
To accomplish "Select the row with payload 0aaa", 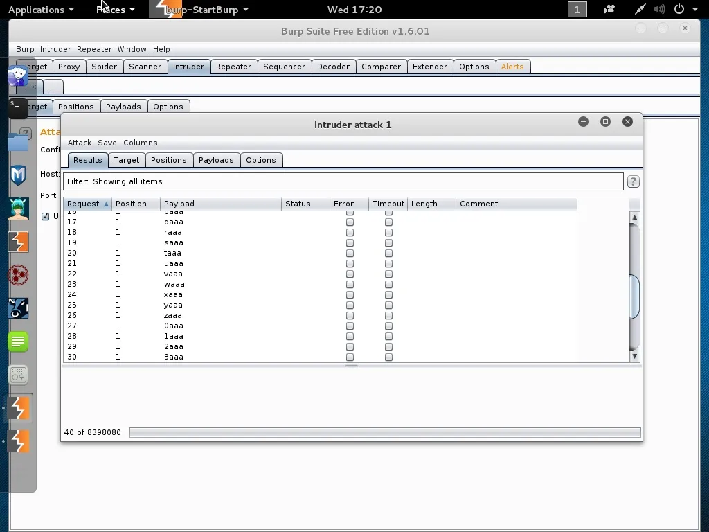I will pos(320,326).
